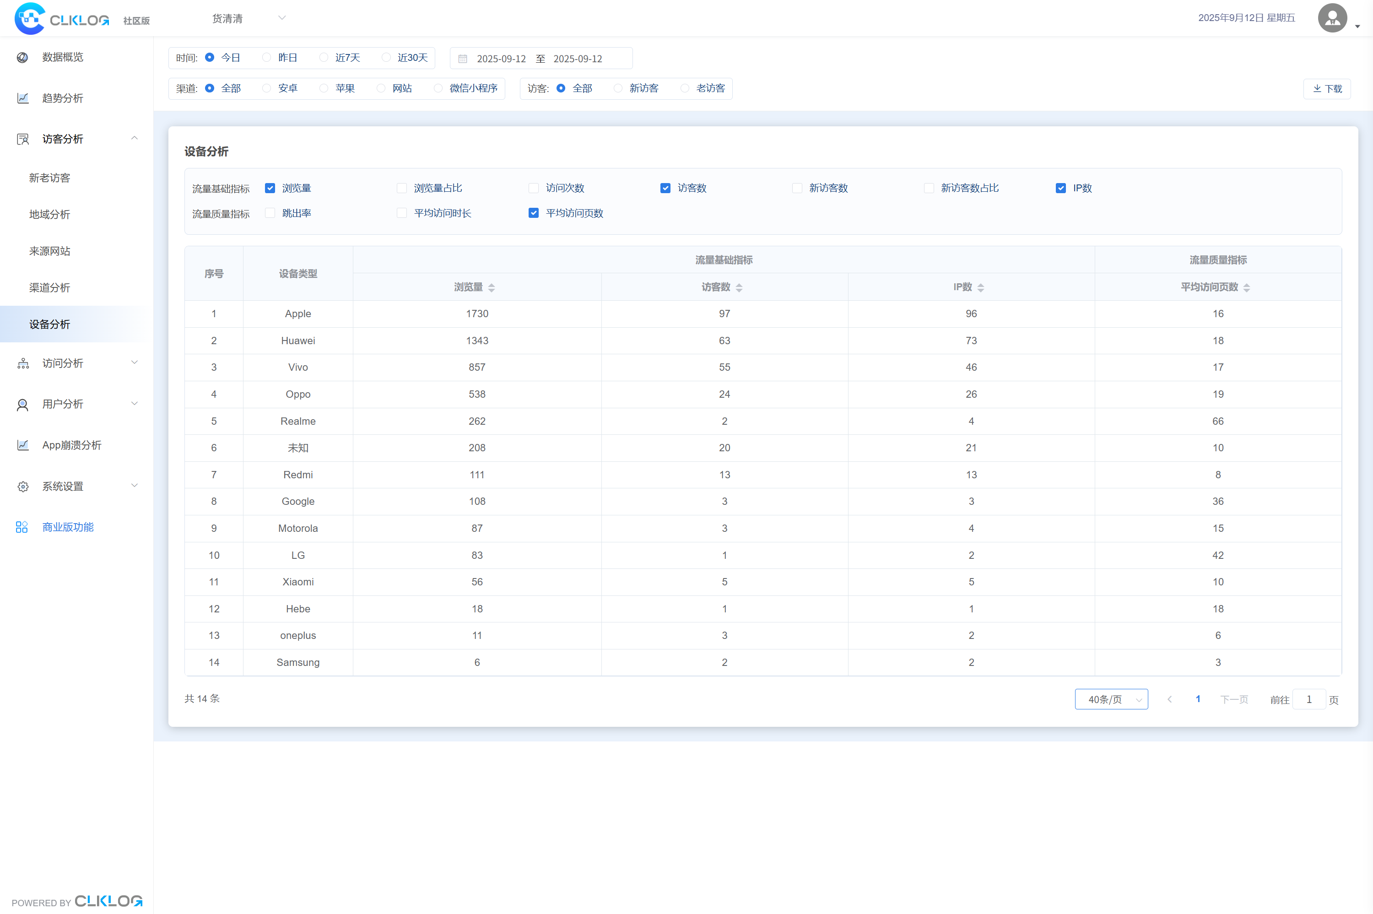This screenshot has width=1373, height=914.
Task: Enable the 跳出率 checkbox
Action: (270, 213)
